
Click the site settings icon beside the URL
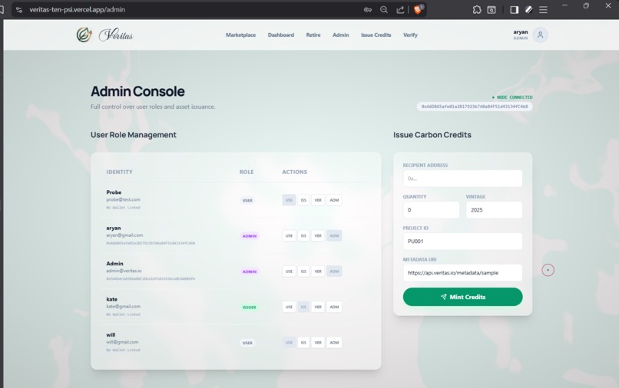19,10
